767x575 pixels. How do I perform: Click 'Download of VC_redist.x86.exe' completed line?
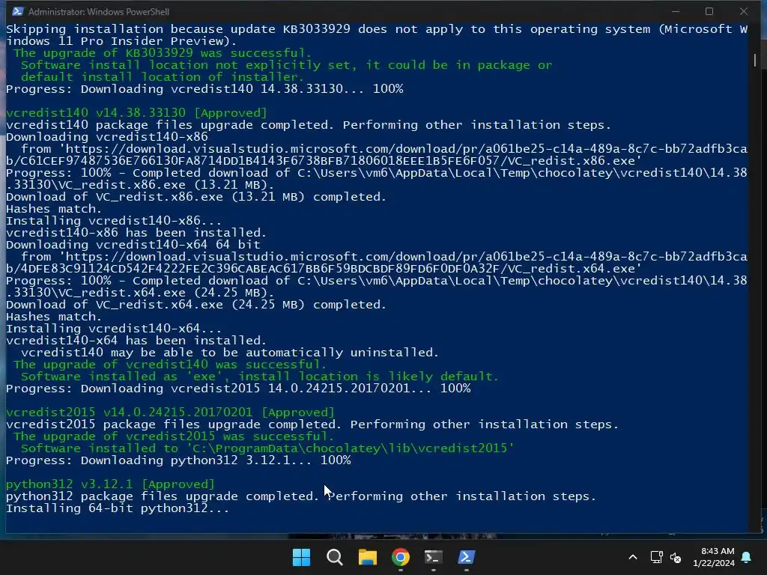(x=196, y=197)
